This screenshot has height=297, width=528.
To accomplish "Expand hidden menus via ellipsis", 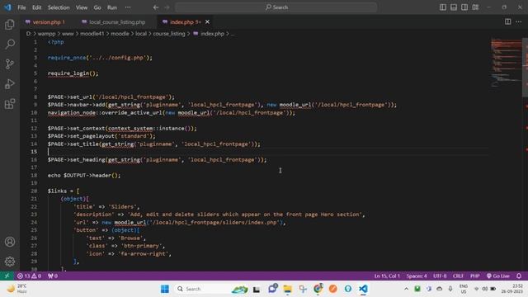I will click(x=128, y=7).
